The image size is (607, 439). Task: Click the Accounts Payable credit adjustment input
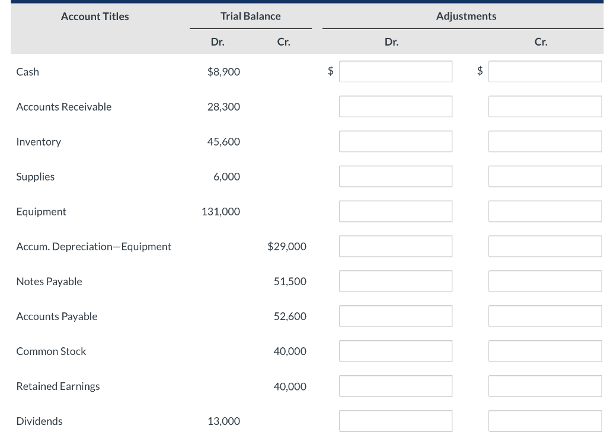pos(545,315)
